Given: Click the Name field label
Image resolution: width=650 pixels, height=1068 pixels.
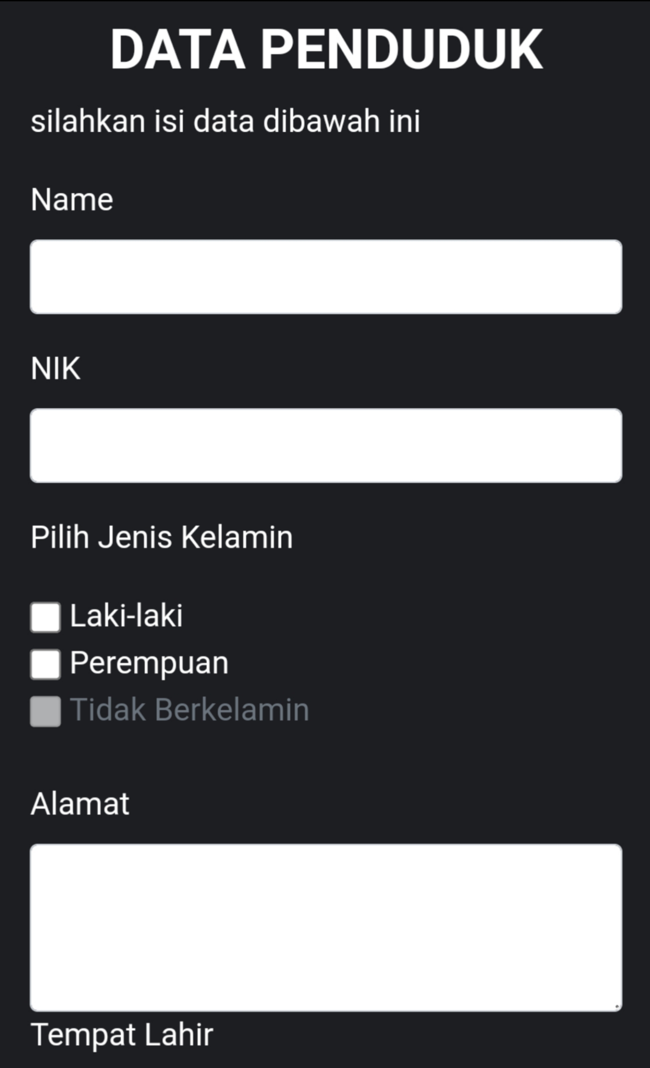Looking at the screenshot, I should [72, 200].
